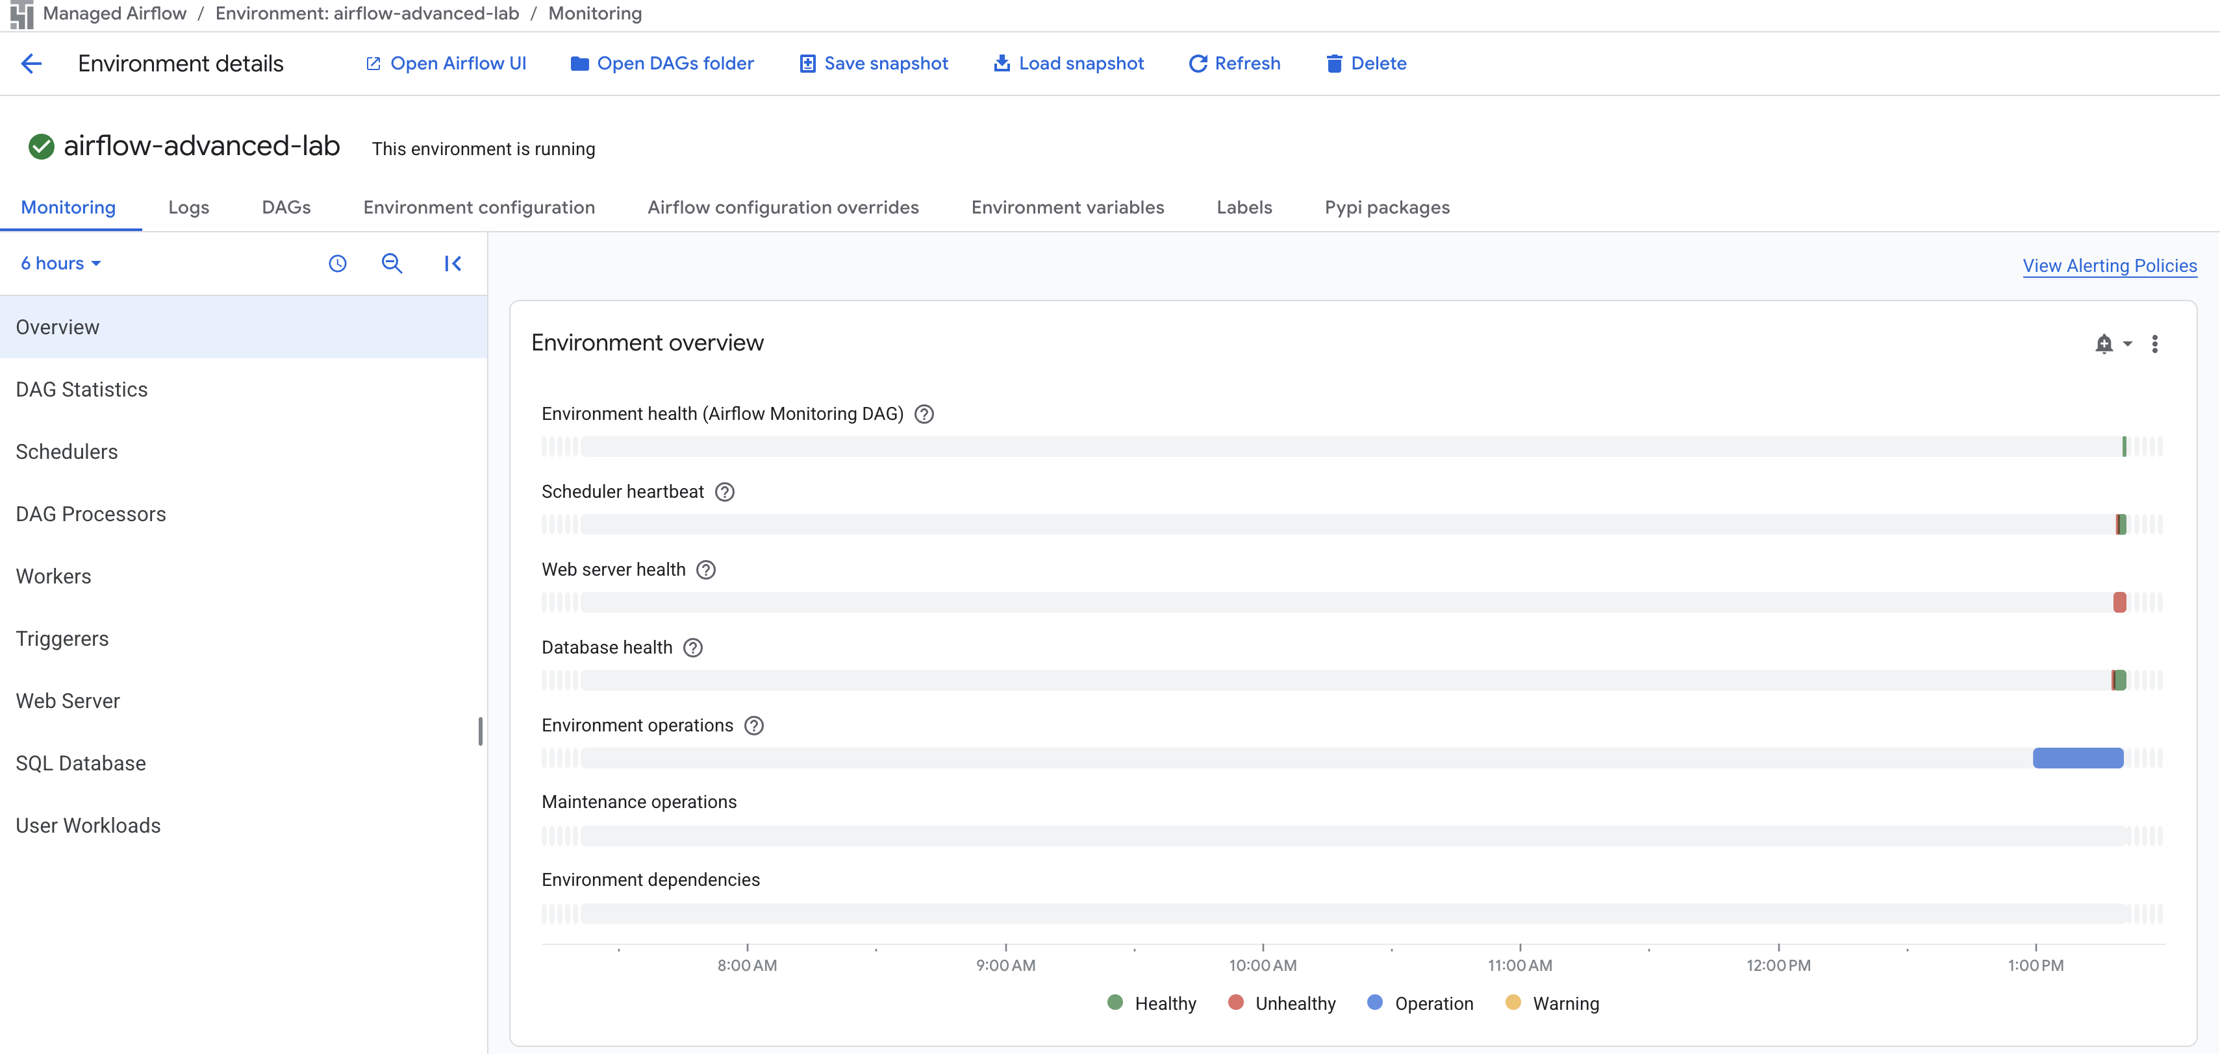Screen dimensions: 2220x1054
Task: Open Airflow UI in a new window
Action: tap(445, 63)
